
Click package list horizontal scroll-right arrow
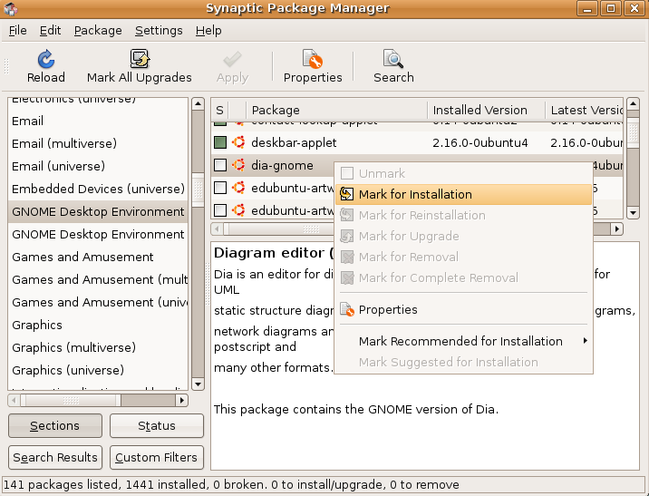coord(617,229)
